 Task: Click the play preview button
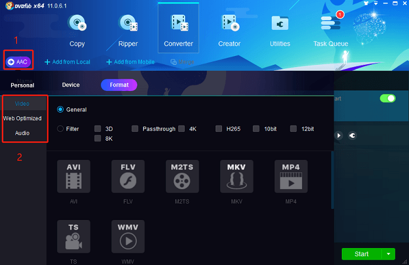pos(338,135)
